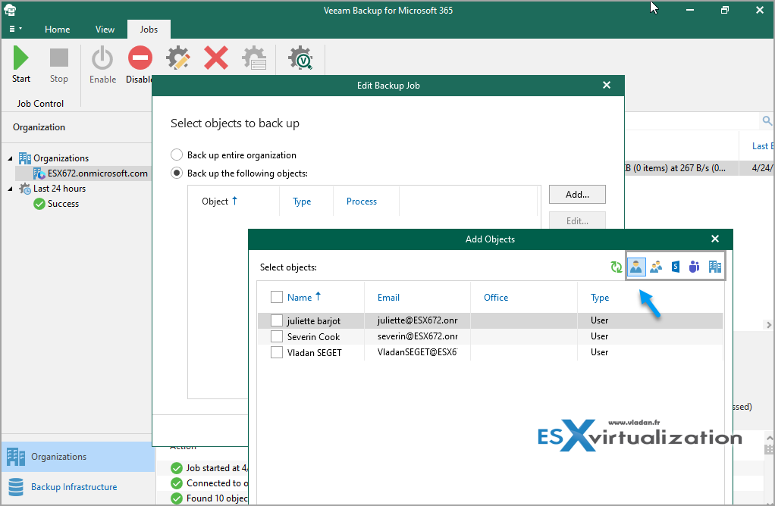Switch to the Jobs ribbon tab
Viewport: 775px width, 506px height.
coord(149,29)
